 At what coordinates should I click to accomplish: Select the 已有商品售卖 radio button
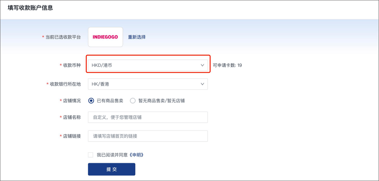(x=91, y=101)
